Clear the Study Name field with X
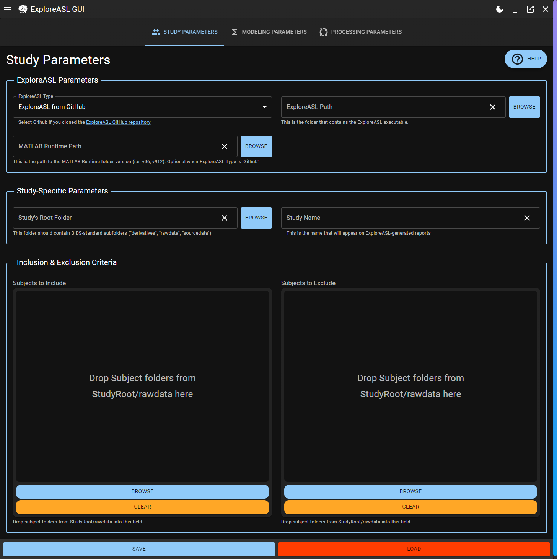 527,218
